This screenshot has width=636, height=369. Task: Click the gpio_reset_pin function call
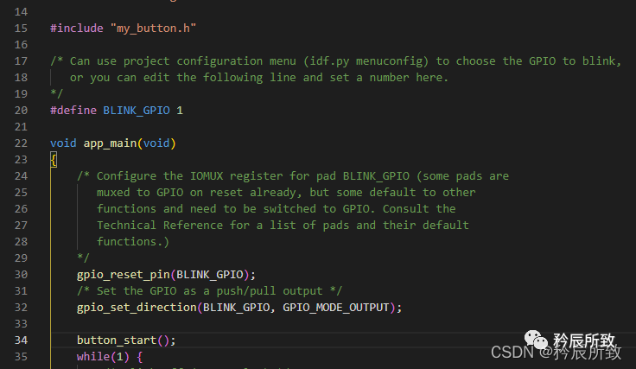[x=123, y=275]
